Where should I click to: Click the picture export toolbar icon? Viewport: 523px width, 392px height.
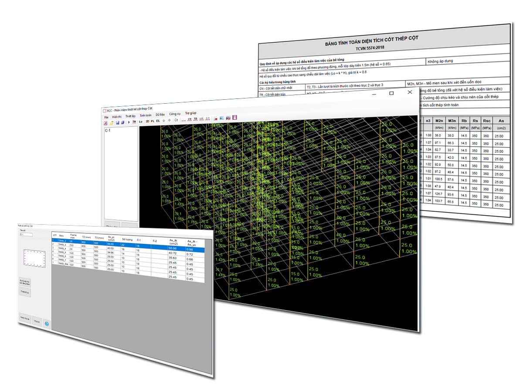pyautogui.click(x=222, y=117)
